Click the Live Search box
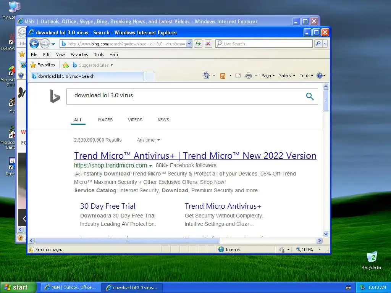391x293 pixels. pyautogui.click(x=264, y=44)
